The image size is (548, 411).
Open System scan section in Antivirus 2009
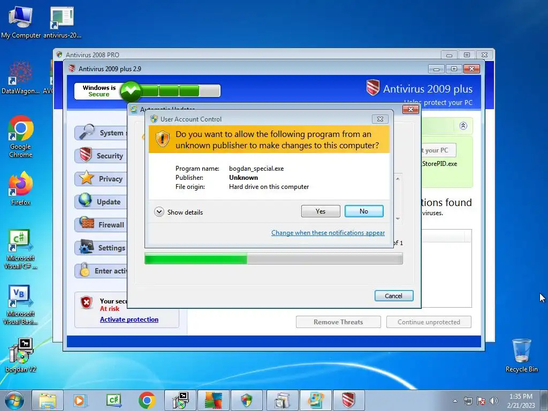[x=101, y=133]
